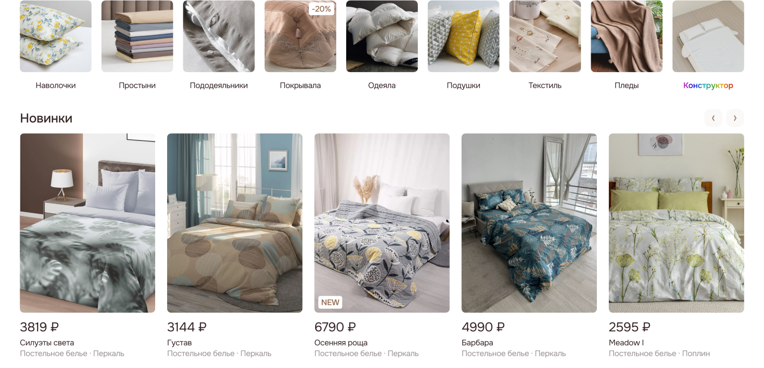The image size is (764, 368).
Task: Click the Текстиль category label
Action: tap(545, 86)
